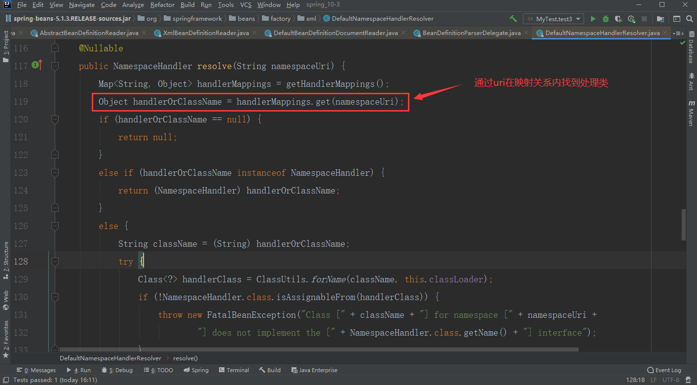Open the File menu
The height and width of the screenshot is (385, 697).
tap(22, 4)
